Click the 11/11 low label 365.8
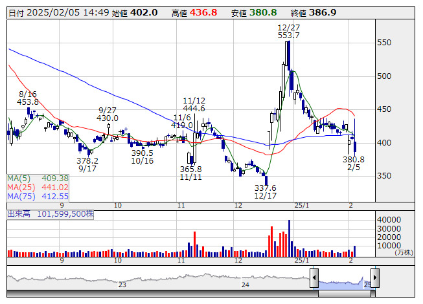This screenshot has height=304, width=423. click(x=190, y=168)
